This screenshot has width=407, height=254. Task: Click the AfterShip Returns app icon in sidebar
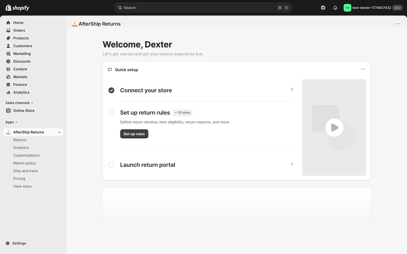click(8, 132)
